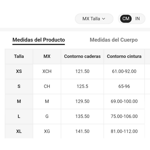
Task: Click the 65-96 waist measurement cell
Action: coord(124,86)
